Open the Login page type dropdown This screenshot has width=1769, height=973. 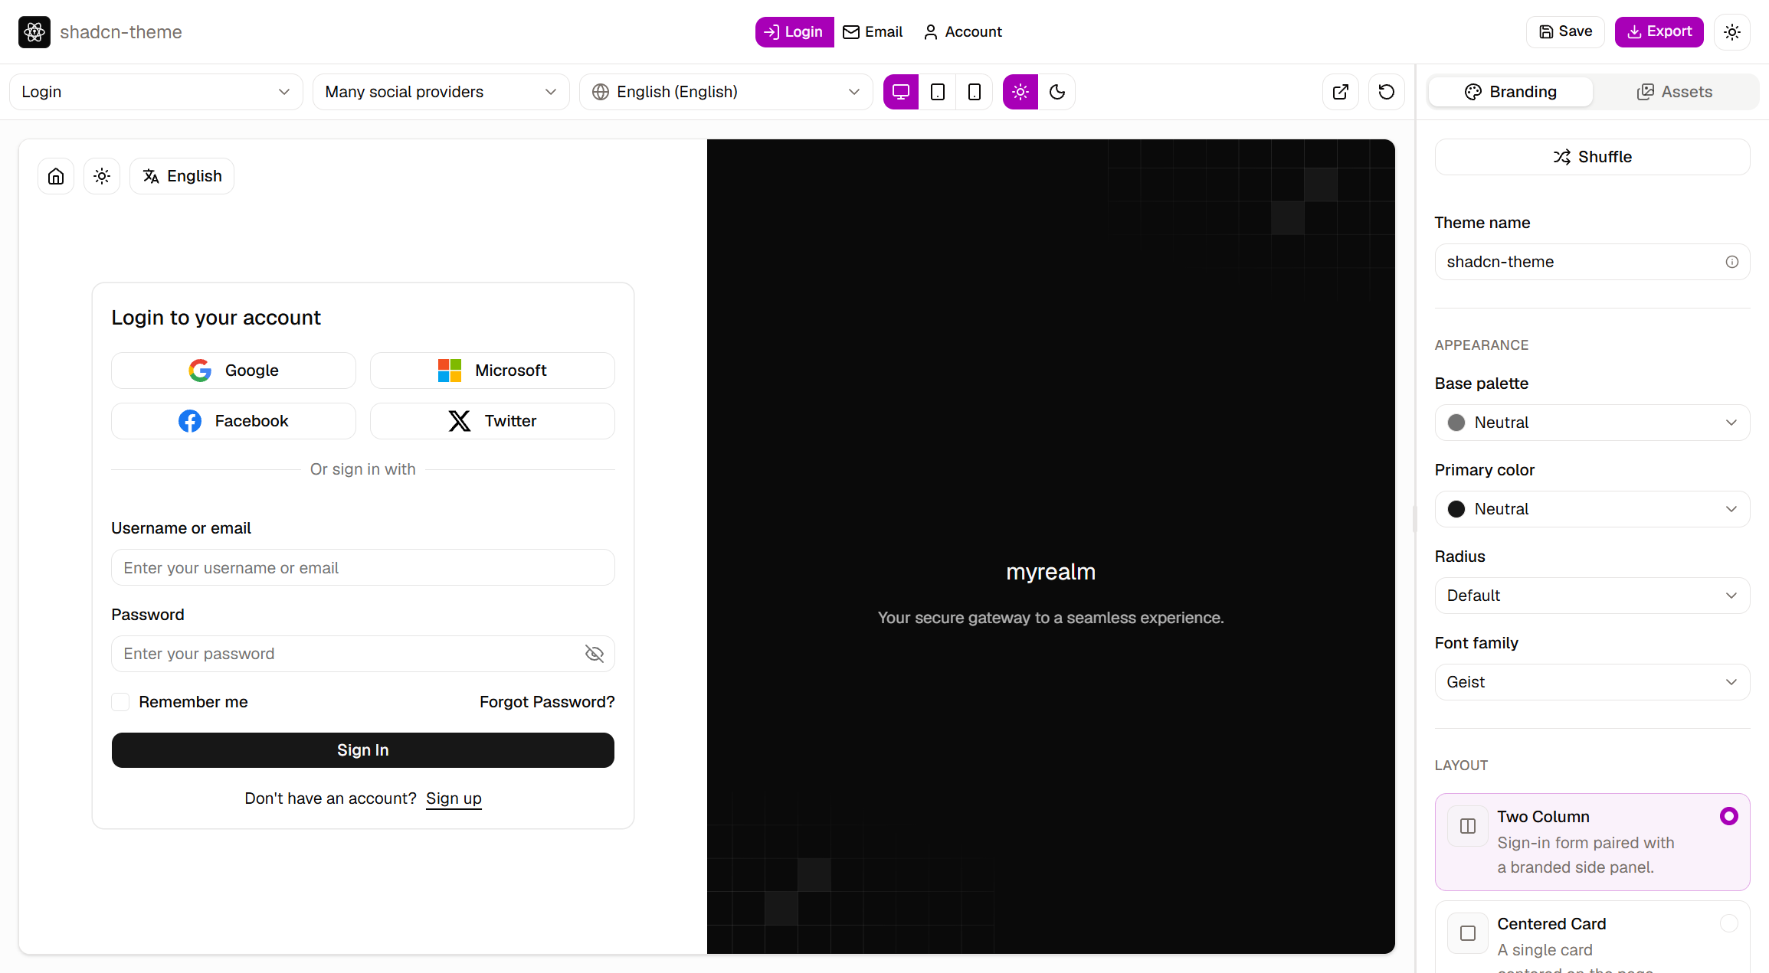tap(156, 92)
